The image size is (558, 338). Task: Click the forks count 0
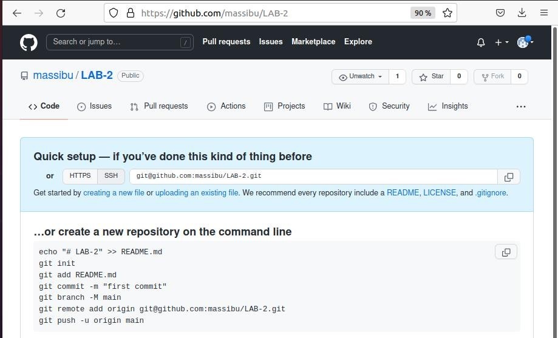click(x=520, y=76)
